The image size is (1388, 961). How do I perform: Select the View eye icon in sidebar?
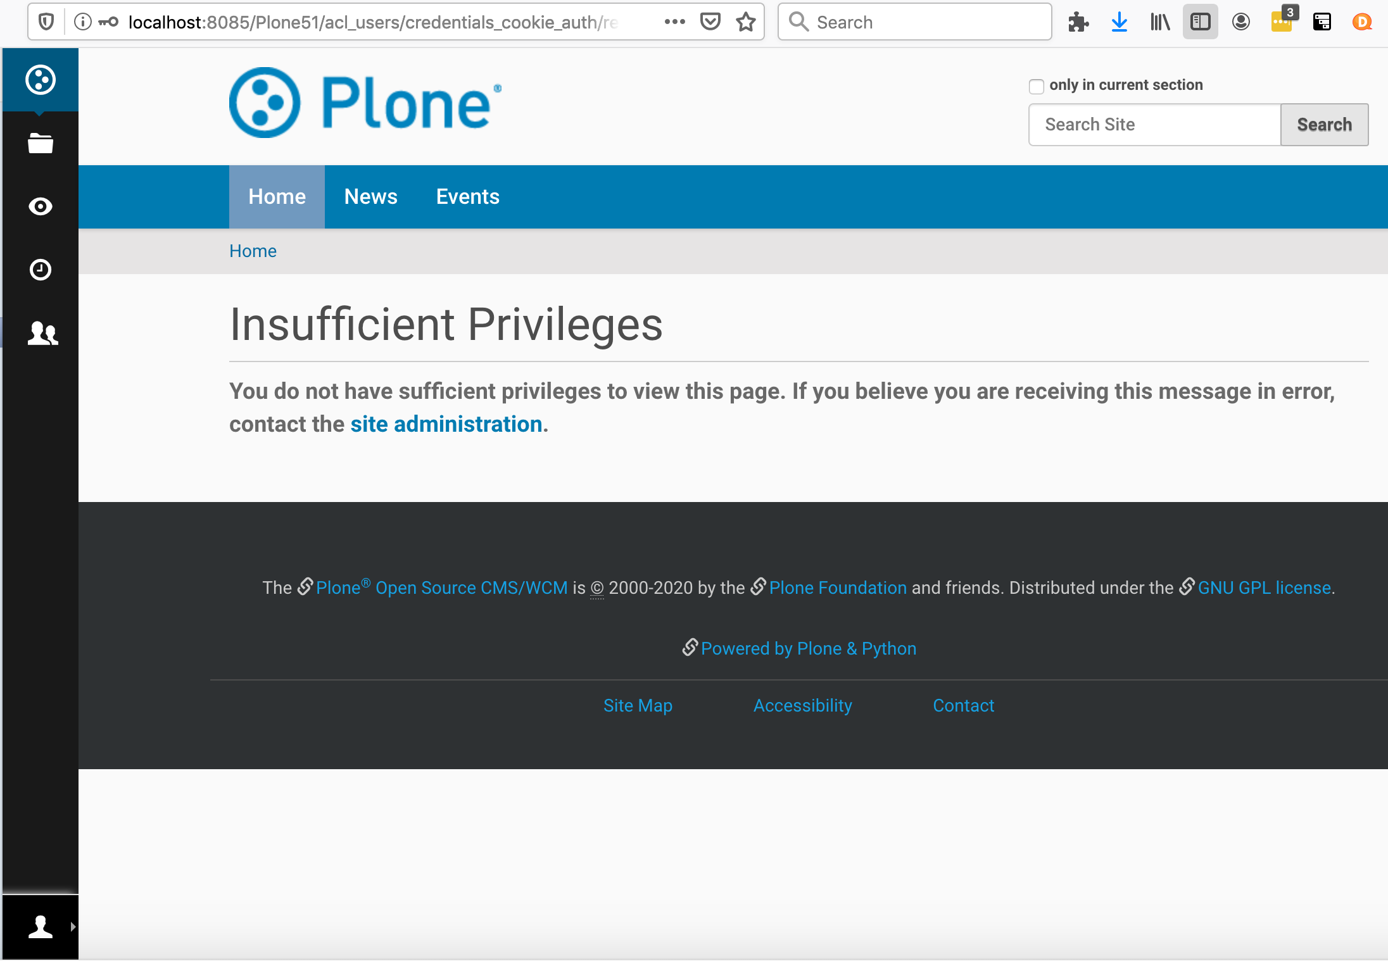point(41,206)
